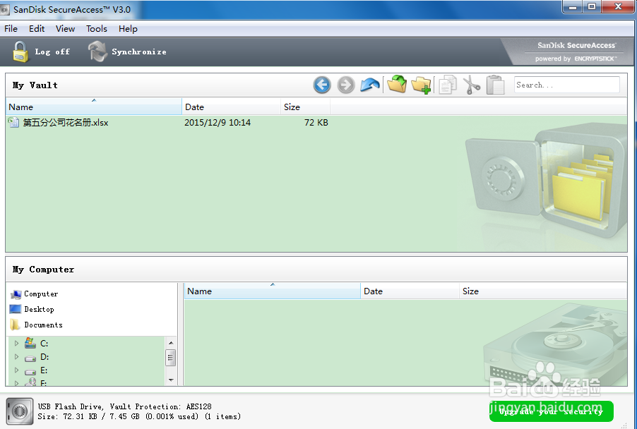This screenshot has height=429, width=637.
Task: Create a new folder with the plus folder icon
Action: coord(421,85)
